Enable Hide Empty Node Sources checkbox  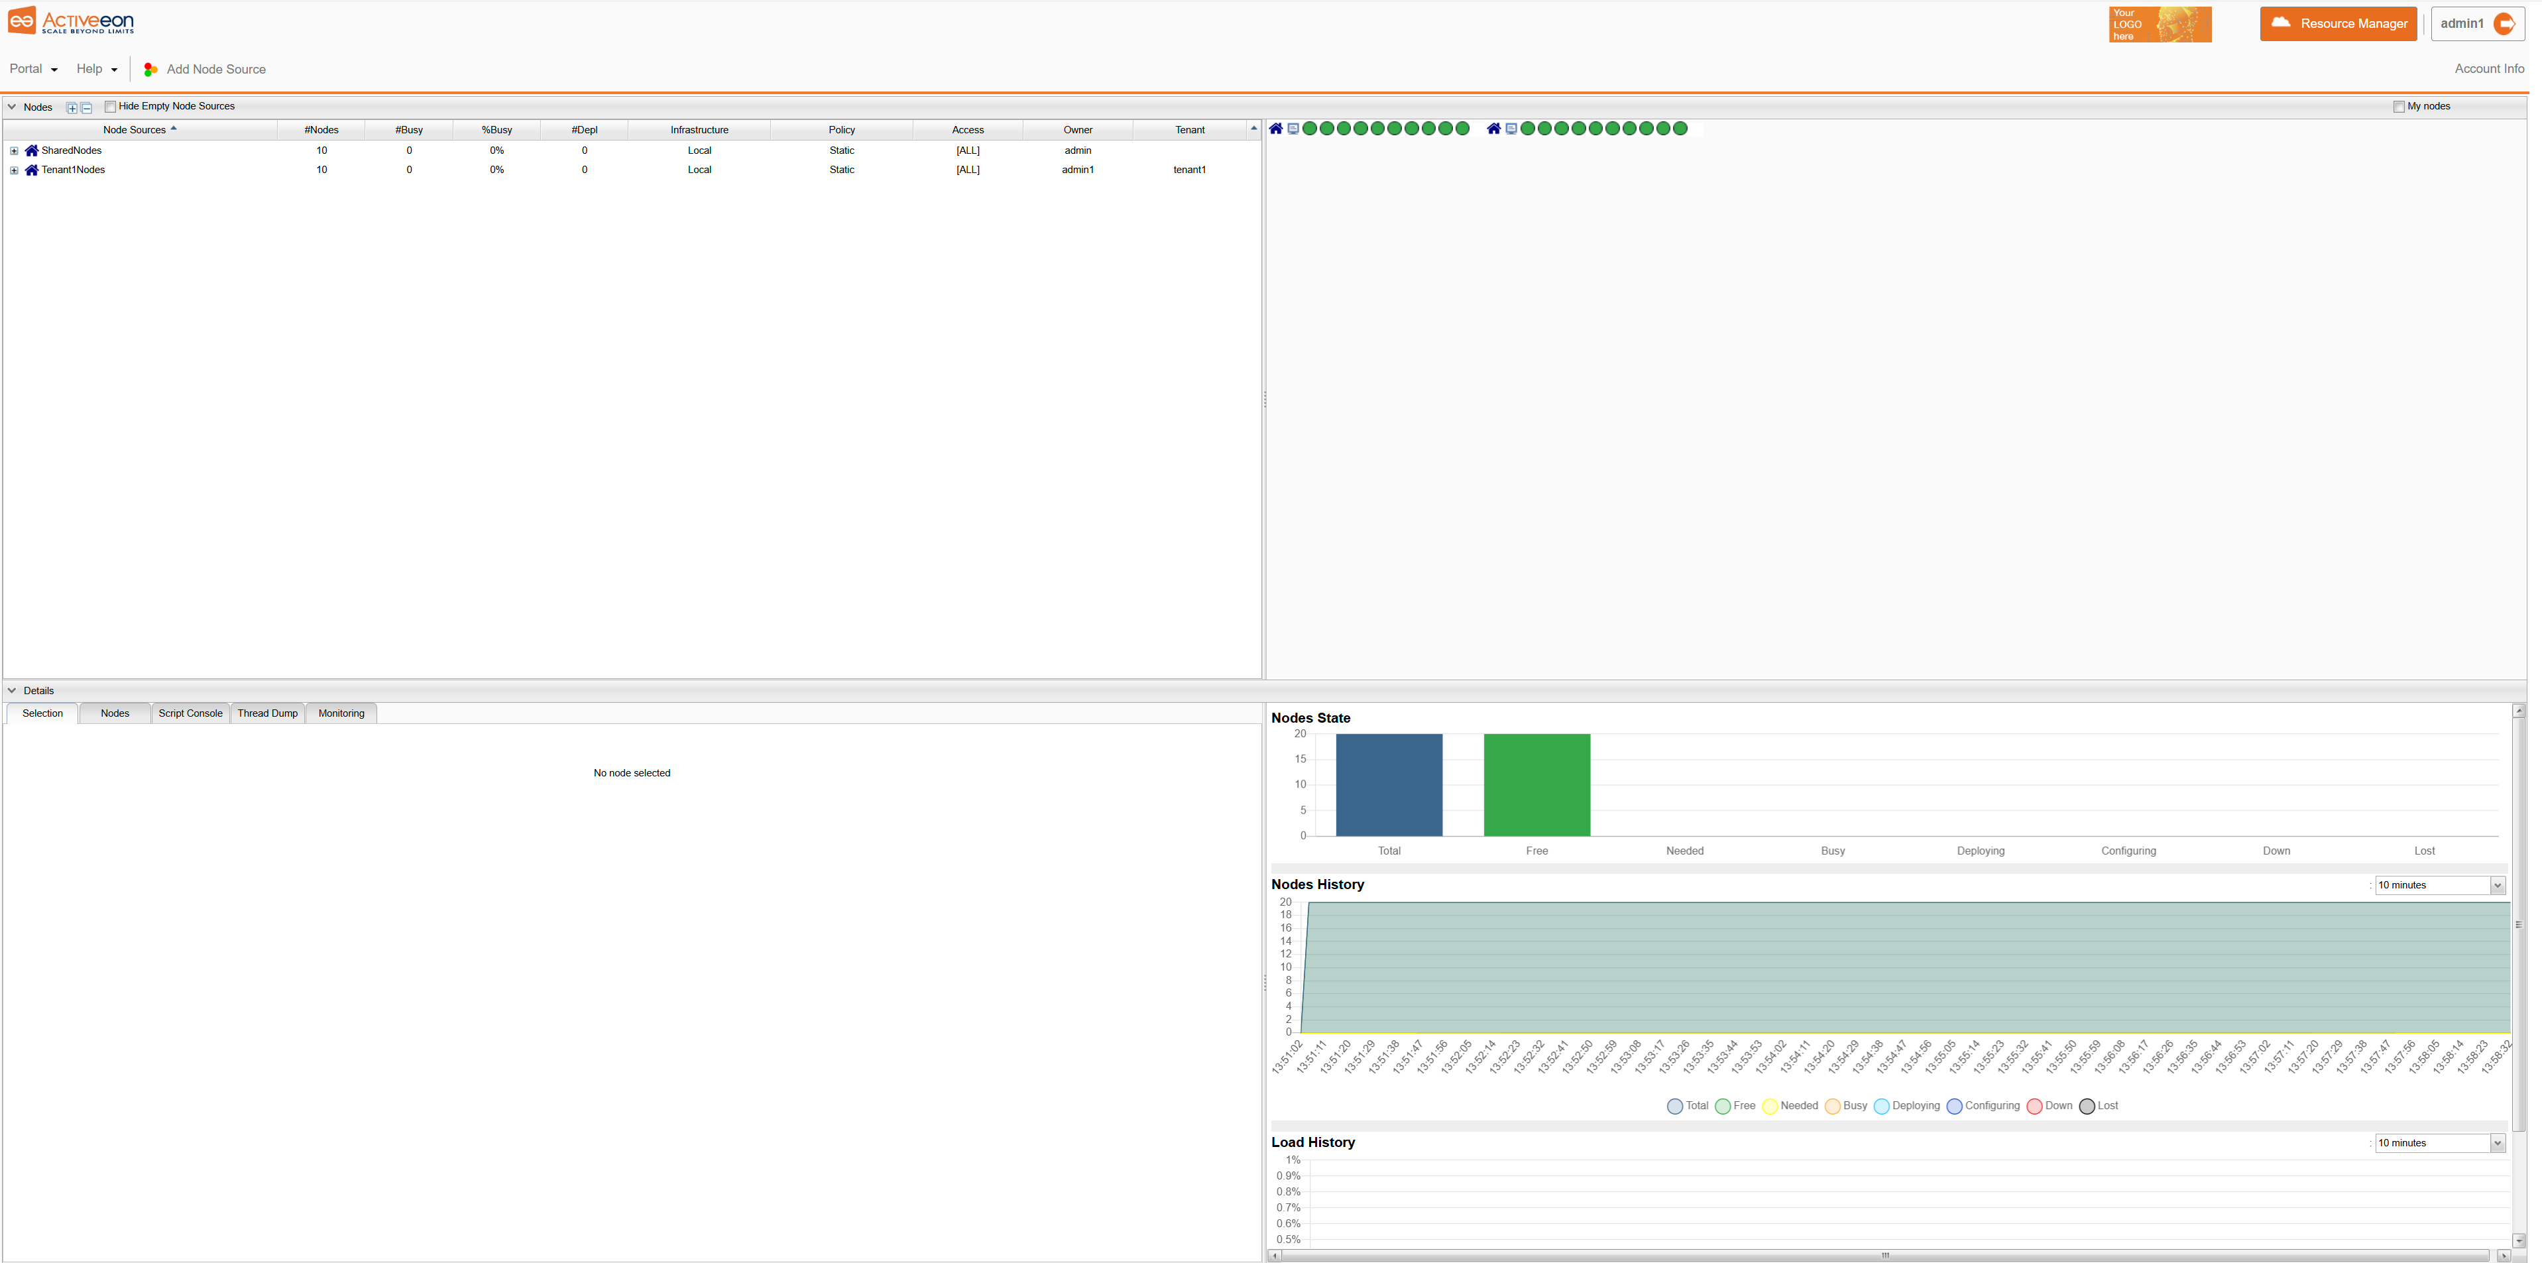pos(111,107)
